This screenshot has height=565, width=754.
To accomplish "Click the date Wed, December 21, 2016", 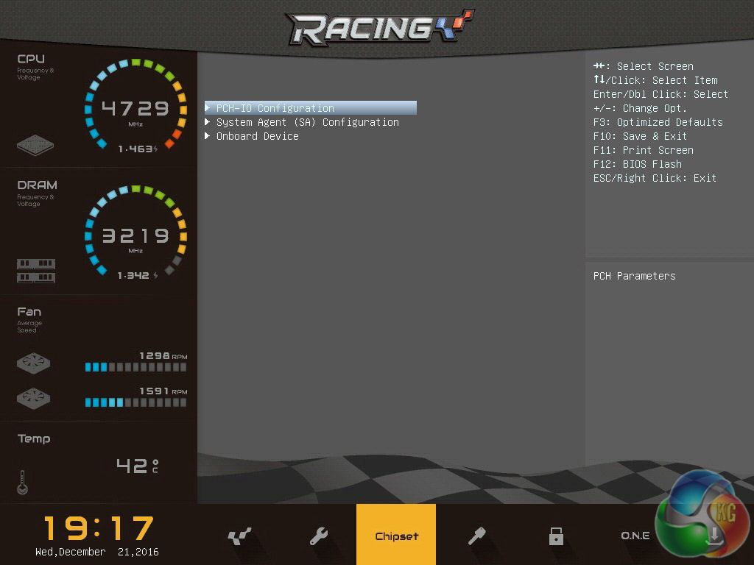I will [x=96, y=552].
